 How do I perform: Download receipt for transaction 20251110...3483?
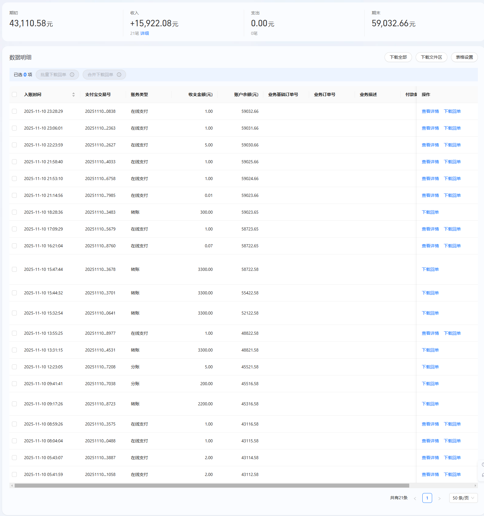[430, 212]
